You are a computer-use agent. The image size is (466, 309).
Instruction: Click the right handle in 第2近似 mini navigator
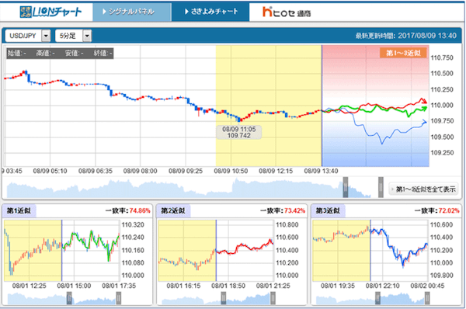(x=273, y=298)
